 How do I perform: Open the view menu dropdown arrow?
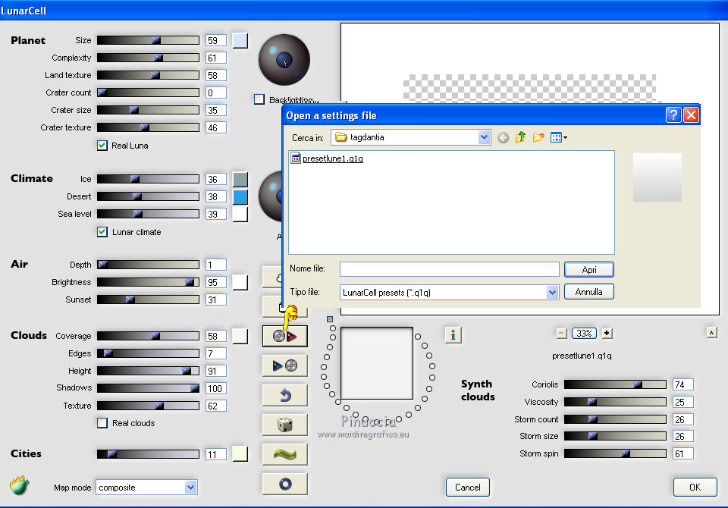(x=565, y=137)
